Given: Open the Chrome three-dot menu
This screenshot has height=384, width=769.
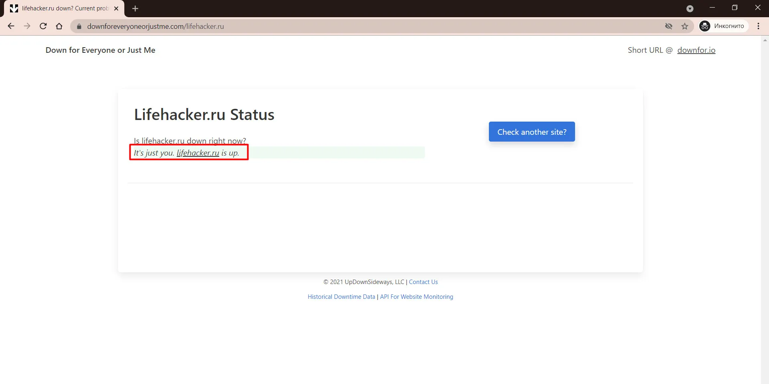Looking at the screenshot, I should tap(758, 26).
